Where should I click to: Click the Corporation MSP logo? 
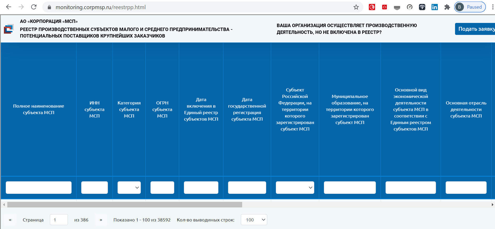[x=9, y=29]
